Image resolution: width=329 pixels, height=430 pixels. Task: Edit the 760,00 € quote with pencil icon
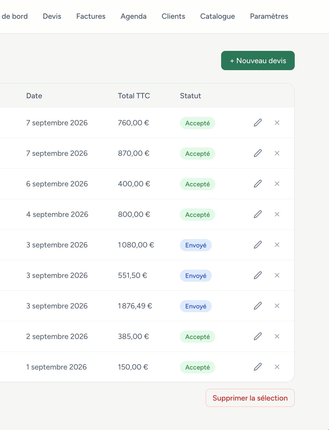pyautogui.click(x=258, y=123)
